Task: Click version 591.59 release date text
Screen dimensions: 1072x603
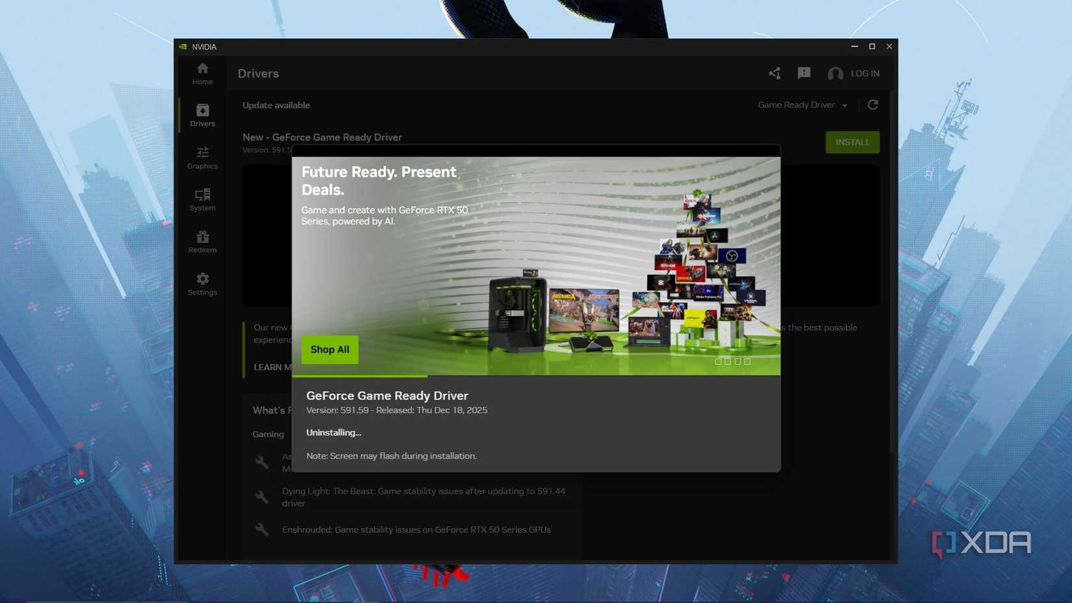Action: click(397, 410)
